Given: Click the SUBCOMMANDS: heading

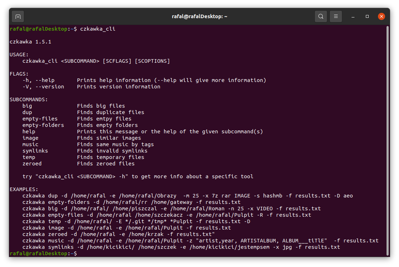Looking at the screenshot, I should click(29, 100).
